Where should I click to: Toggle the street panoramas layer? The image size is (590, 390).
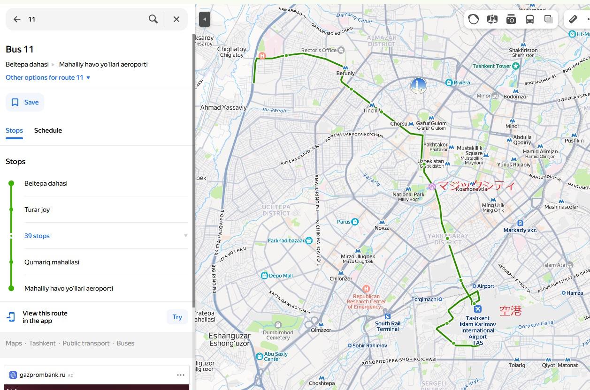pos(492,19)
